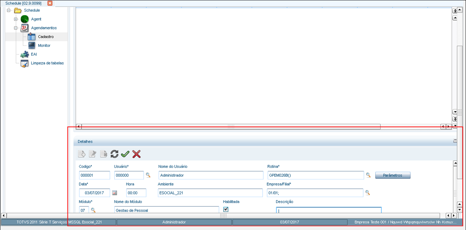Open the Usuário lookup magnifier
466x230 pixels.
148,175
